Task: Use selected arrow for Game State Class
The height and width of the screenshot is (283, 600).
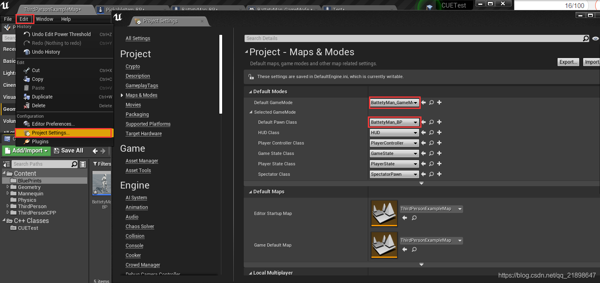Action: click(x=424, y=153)
